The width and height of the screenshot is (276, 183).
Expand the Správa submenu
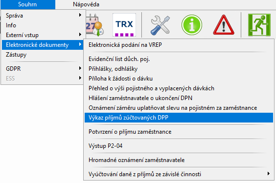pyautogui.click(x=43, y=16)
